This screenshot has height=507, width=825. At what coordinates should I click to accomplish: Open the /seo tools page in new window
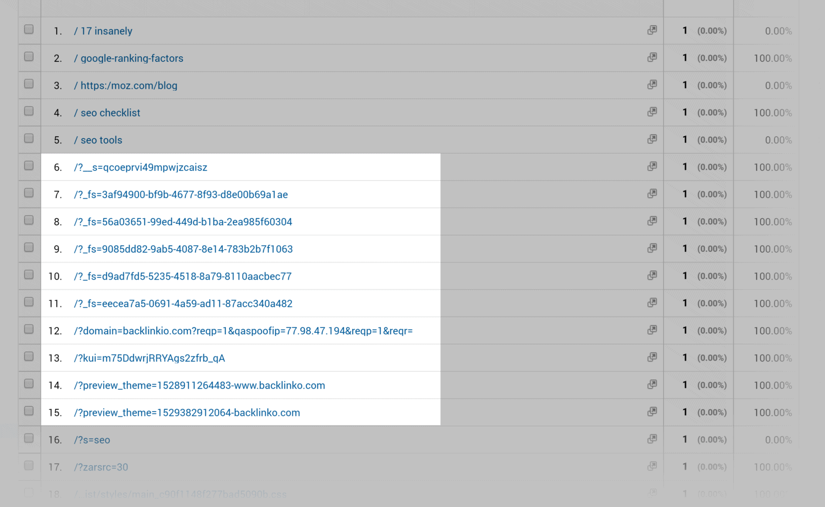pos(651,139)
